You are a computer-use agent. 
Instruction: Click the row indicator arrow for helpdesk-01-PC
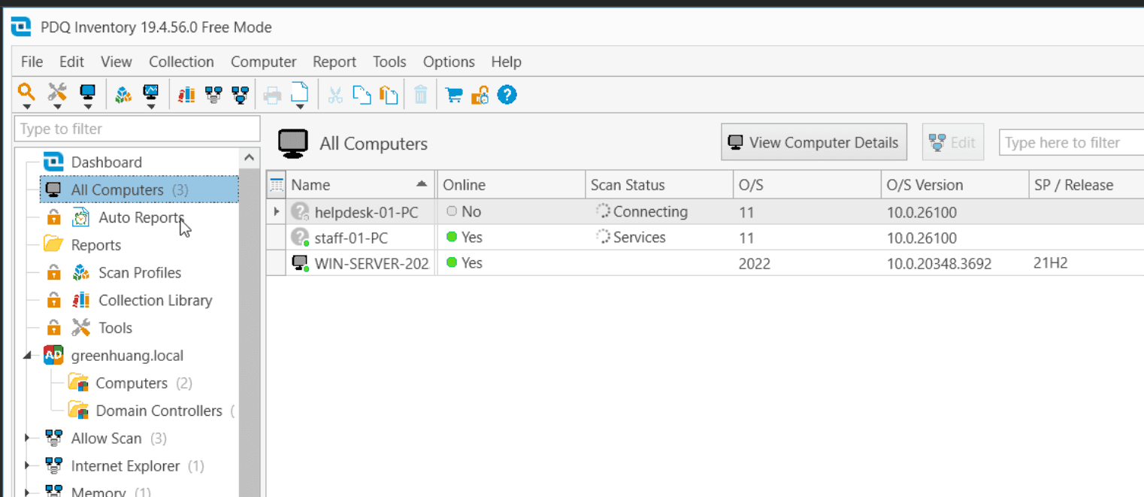[x=277, y=212]
